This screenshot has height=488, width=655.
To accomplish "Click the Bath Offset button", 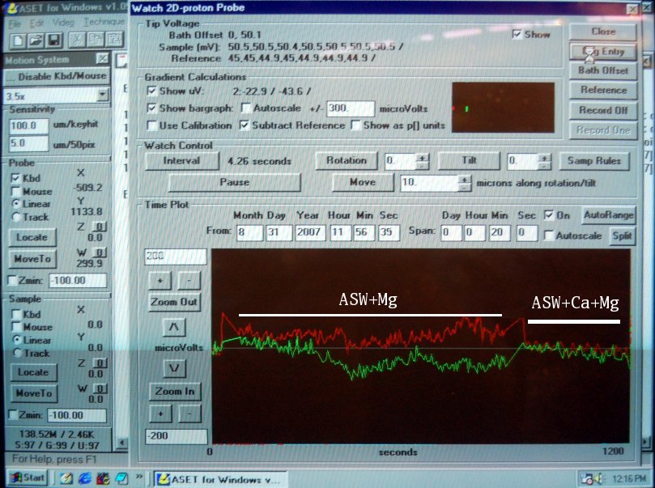I will click(603, 70).
